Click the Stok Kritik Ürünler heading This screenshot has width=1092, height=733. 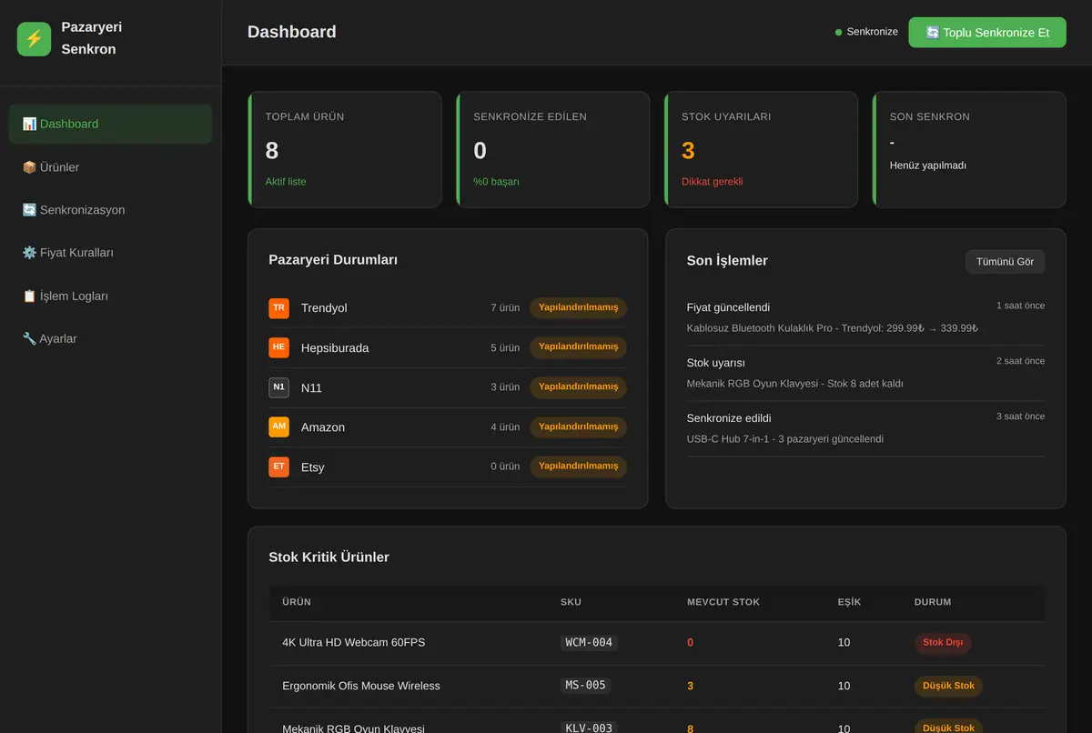[x=329, y=557]
